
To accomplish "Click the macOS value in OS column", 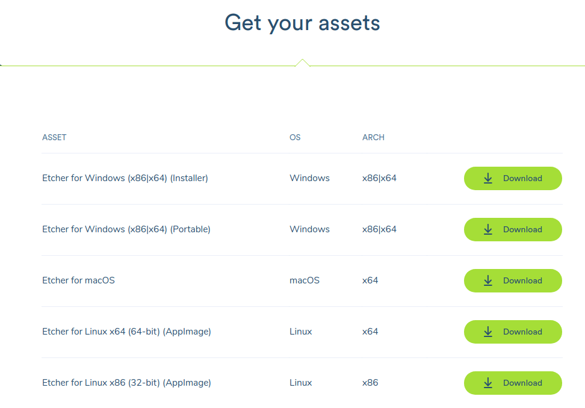I will coord(305,280).
